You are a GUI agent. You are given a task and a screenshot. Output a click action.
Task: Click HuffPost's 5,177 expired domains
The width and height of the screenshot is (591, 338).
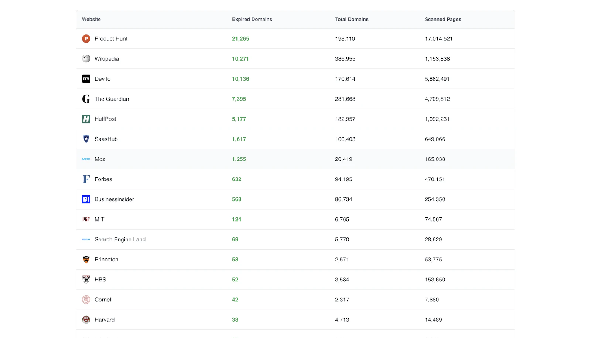239,119
